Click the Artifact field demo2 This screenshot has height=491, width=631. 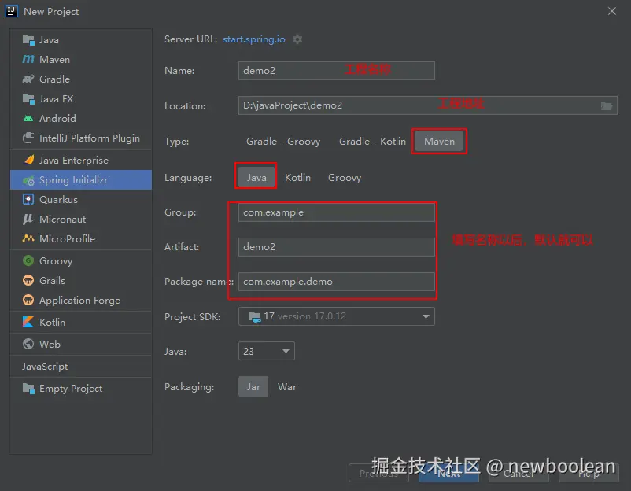(337, 247)
